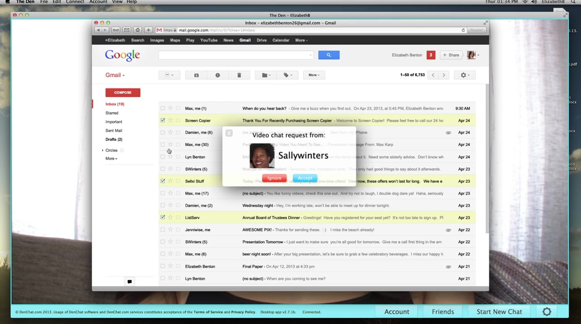
Task: Click the browser home icon
Action: pos(138,30)
